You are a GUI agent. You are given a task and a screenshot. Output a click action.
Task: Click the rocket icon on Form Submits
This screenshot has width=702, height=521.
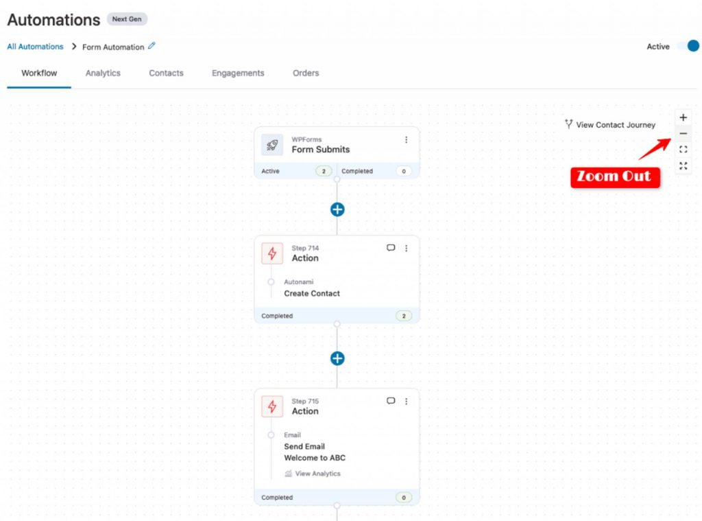[272, 145]
